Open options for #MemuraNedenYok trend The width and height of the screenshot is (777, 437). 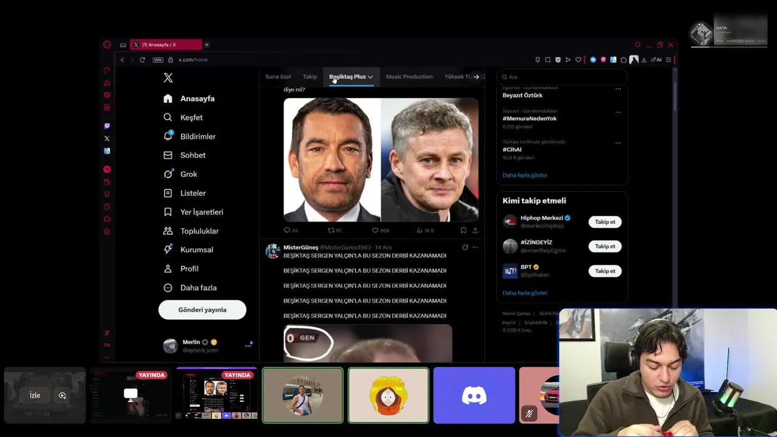tap(618, 112)
